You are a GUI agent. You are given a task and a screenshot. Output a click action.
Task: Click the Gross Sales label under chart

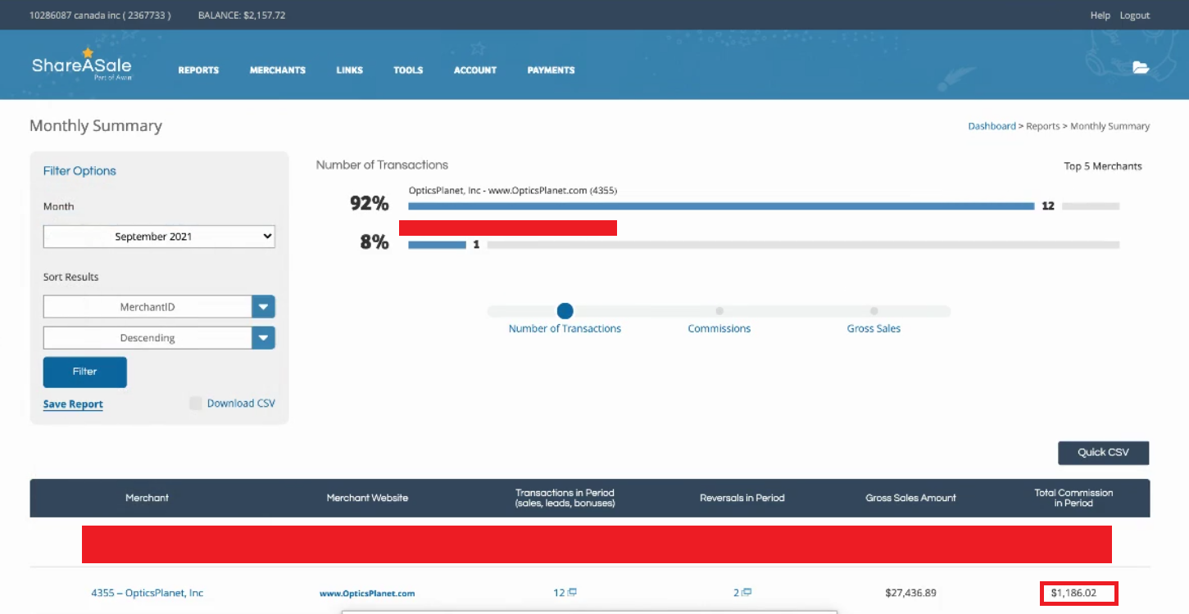point(874,328)
